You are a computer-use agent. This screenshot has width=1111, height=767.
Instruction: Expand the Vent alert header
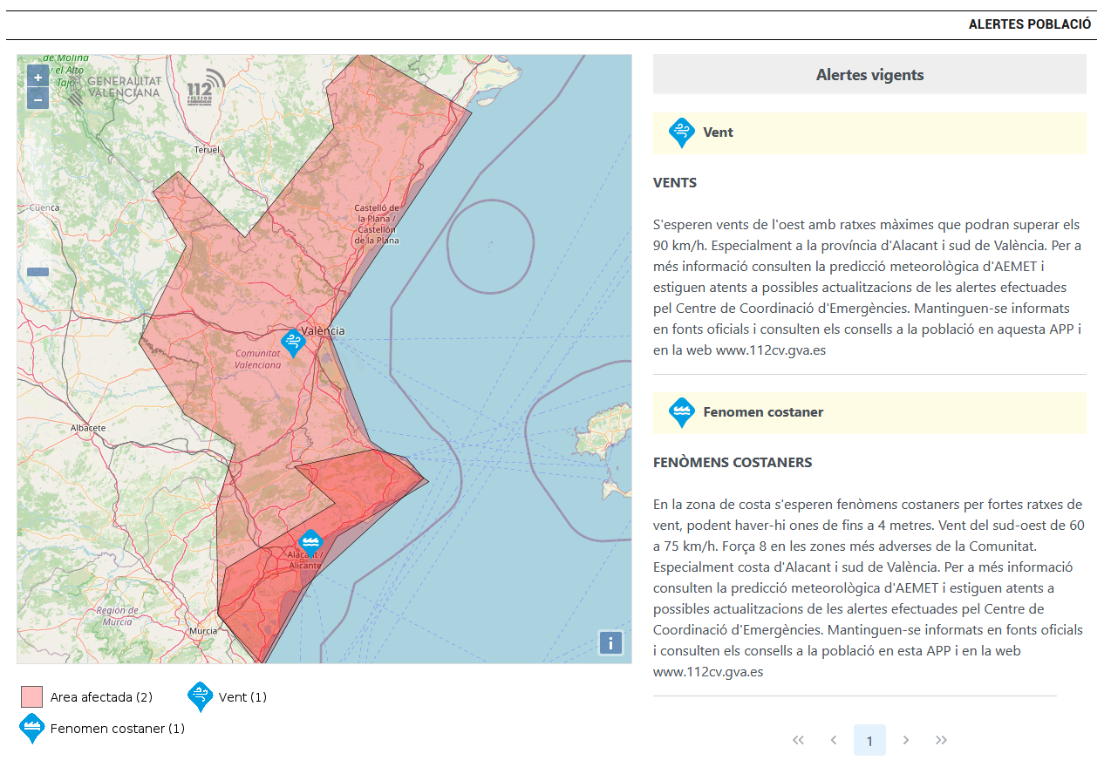(869, 133)
